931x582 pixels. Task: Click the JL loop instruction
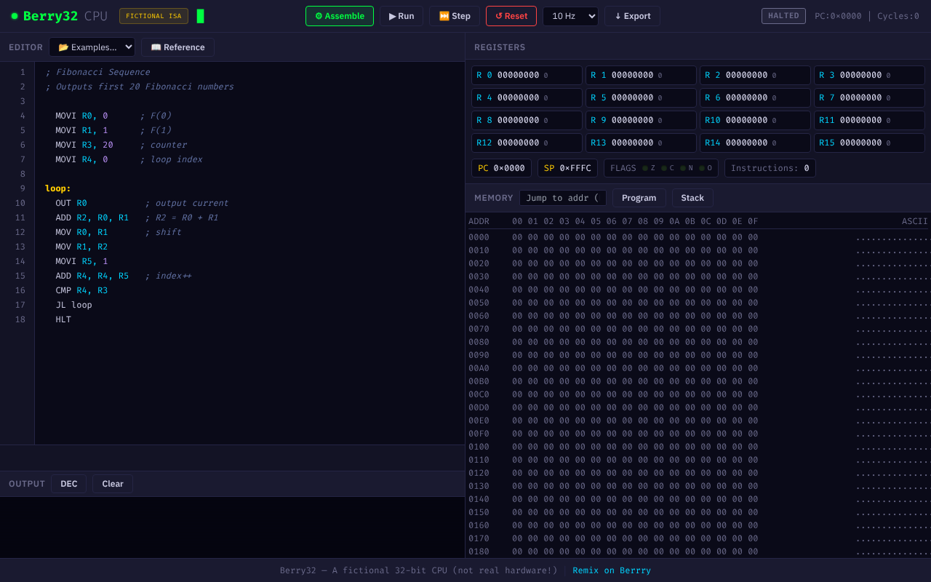click(73, 305)
